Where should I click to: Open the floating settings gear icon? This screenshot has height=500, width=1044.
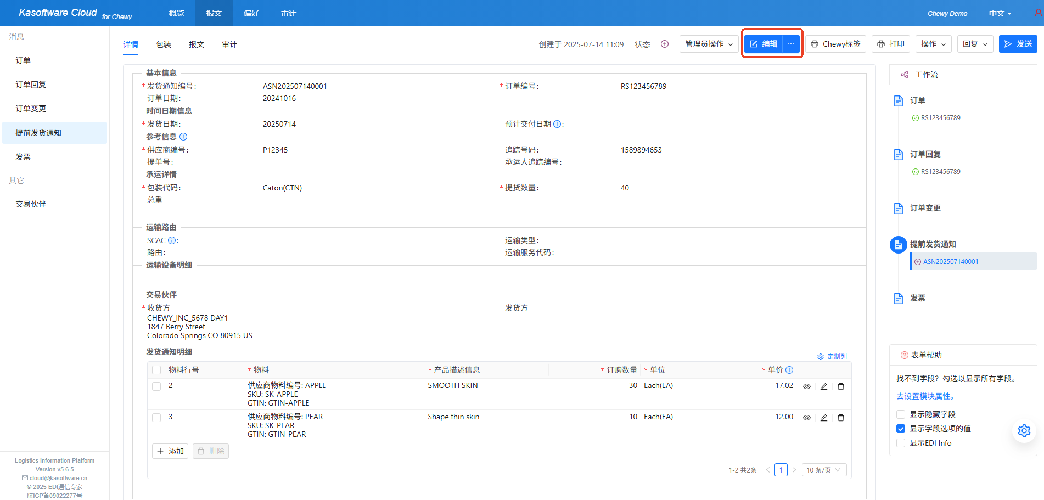(1024, 431)
